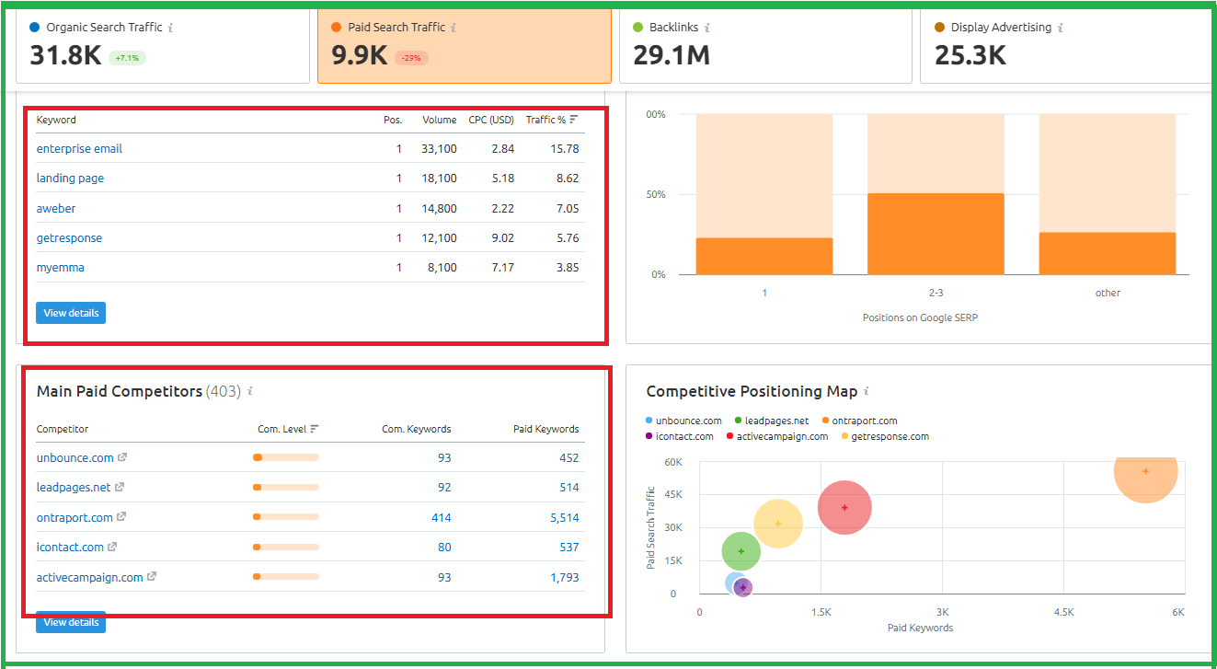
Task: Select the Organic Search Traffic tab
Action: pos(163,46)
